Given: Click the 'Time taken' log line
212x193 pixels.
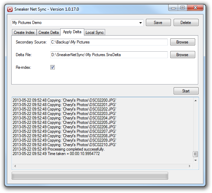Looking at the screenshot, I should point(56,154).
